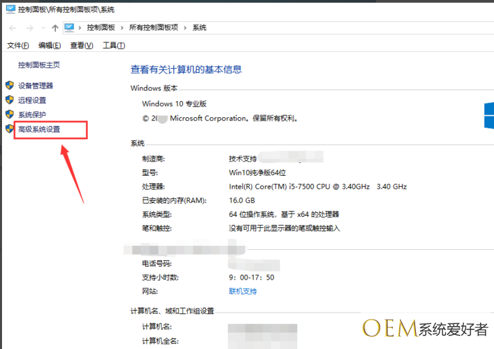Click the Up one level arrow
Image resolution: width=494 pixels, height=349 pixels.
[55, 28]
